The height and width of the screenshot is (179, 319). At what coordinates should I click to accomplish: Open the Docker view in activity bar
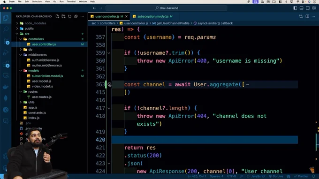point(6,87)
